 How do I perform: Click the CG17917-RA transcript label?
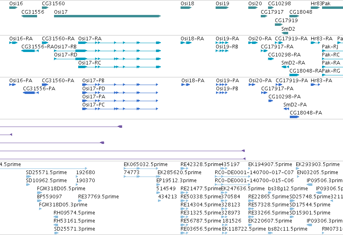point(277,47)
